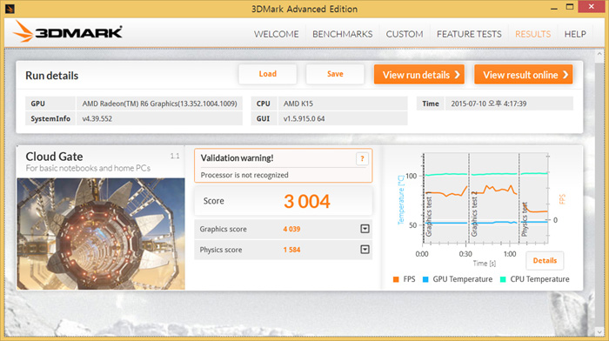Maximize the 3DMark window
Viewport: 609px width, 341px height.
click(x=569, y=7)
